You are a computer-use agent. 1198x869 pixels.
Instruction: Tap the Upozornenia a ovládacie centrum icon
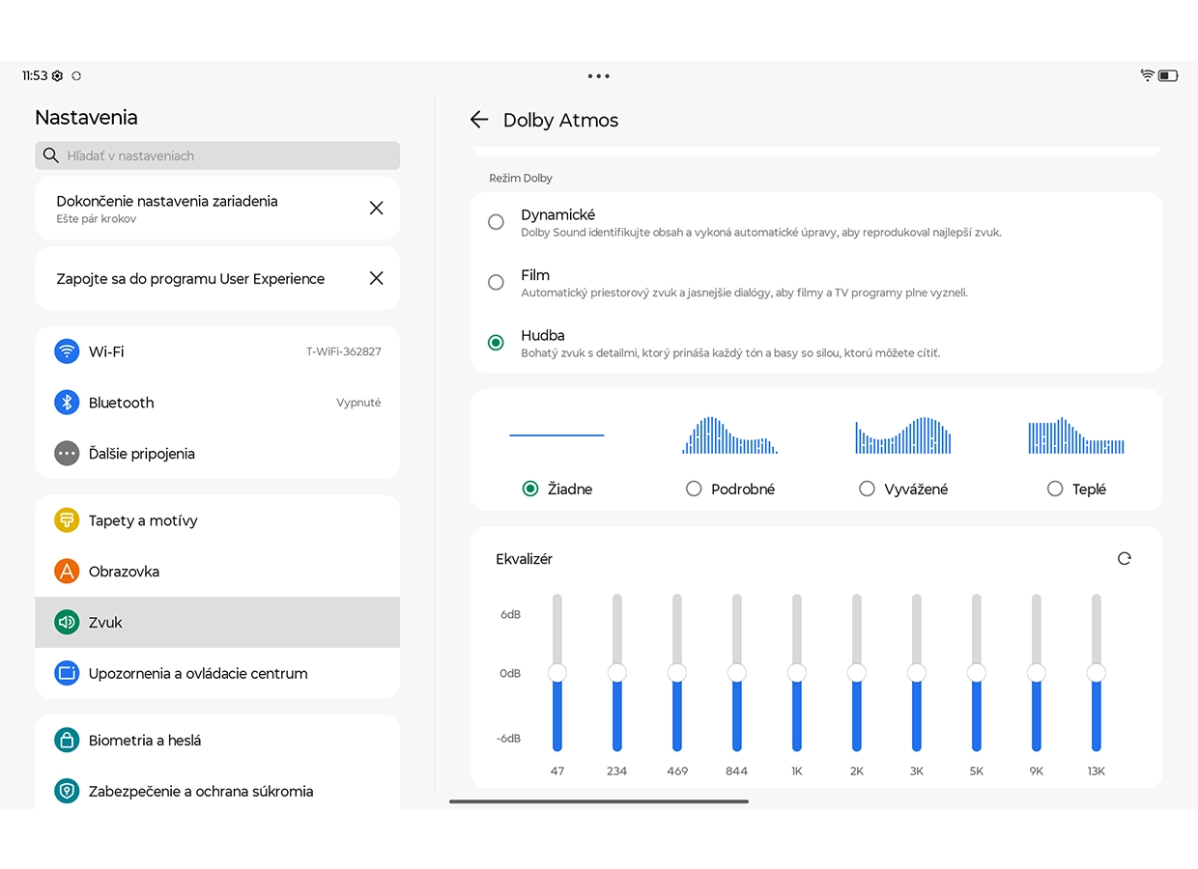[x=67, y=673]
